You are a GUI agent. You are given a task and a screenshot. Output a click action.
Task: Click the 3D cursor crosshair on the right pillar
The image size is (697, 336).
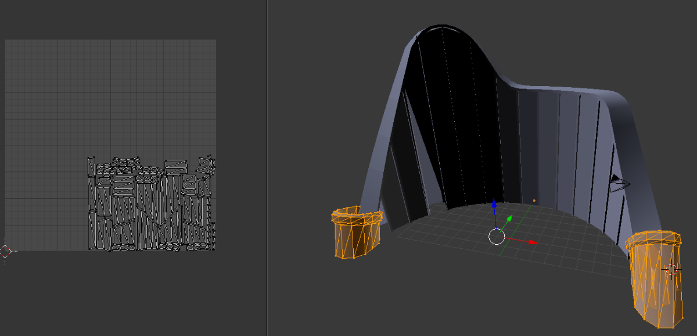pyautogui.click(x=671, y=270)
